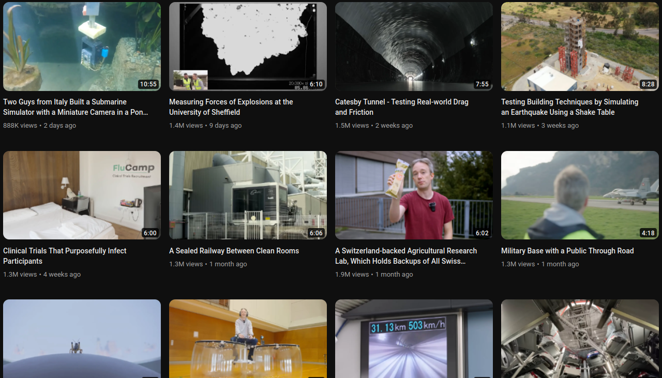The image size is (662, 378).
Task: Open the man in red shirt thumbnail
Action: click(414, 195)
